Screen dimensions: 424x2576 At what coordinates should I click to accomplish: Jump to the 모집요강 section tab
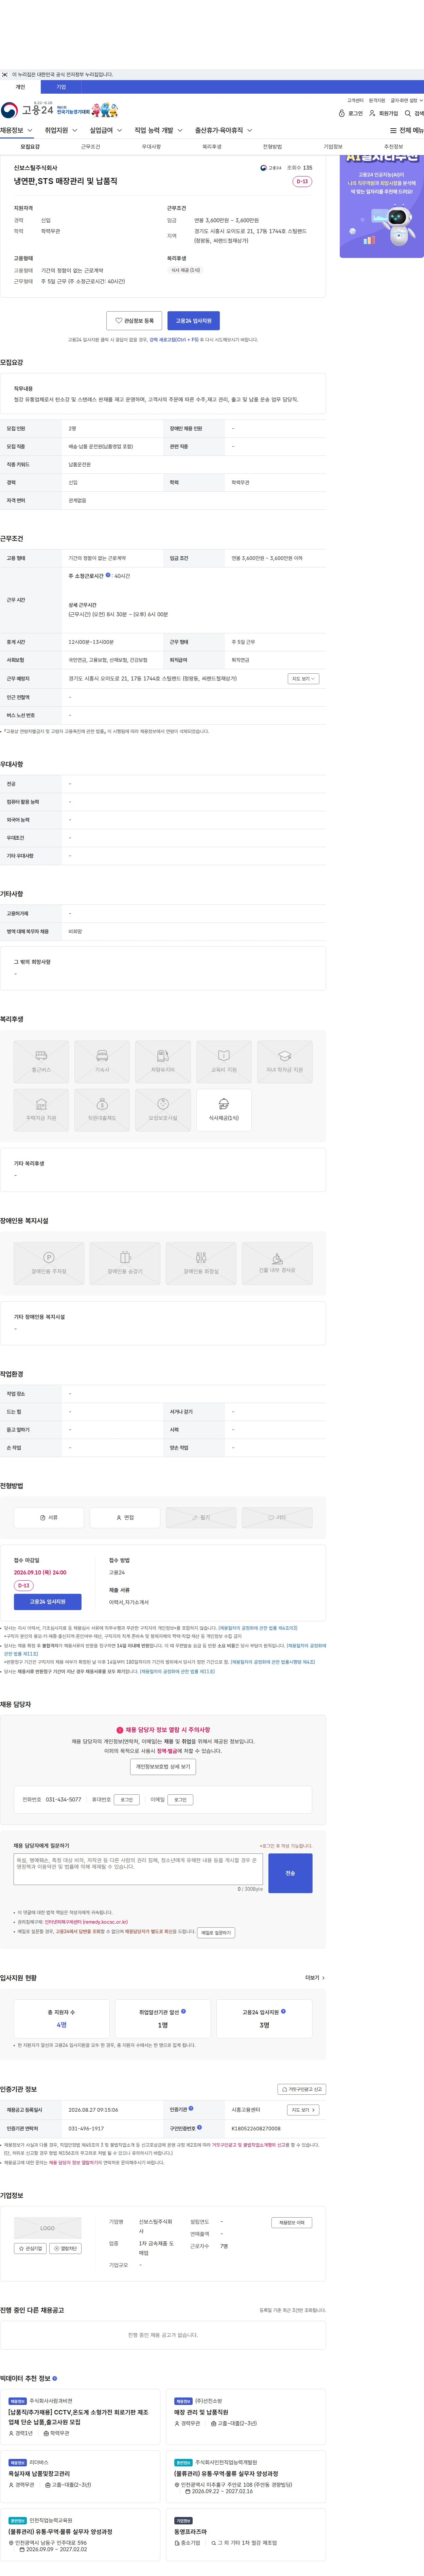[x=30, y=147]
